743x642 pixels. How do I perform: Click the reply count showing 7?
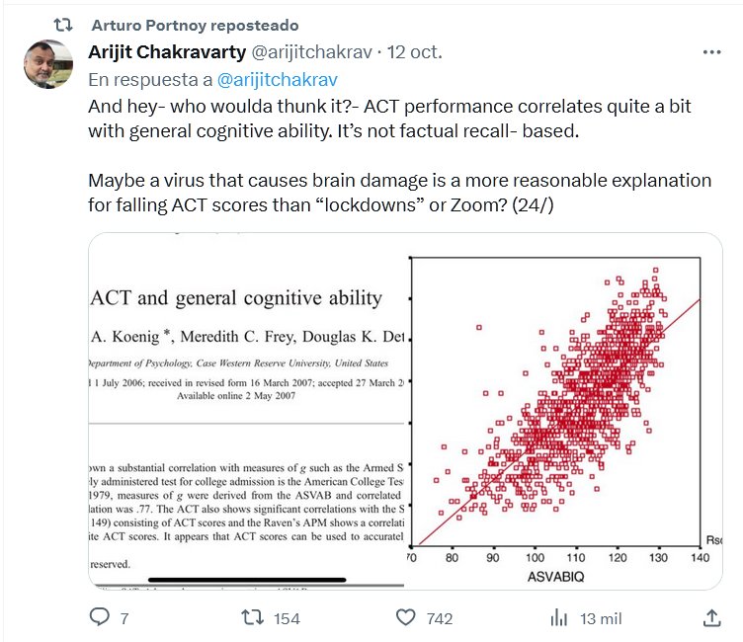point(124,618)
